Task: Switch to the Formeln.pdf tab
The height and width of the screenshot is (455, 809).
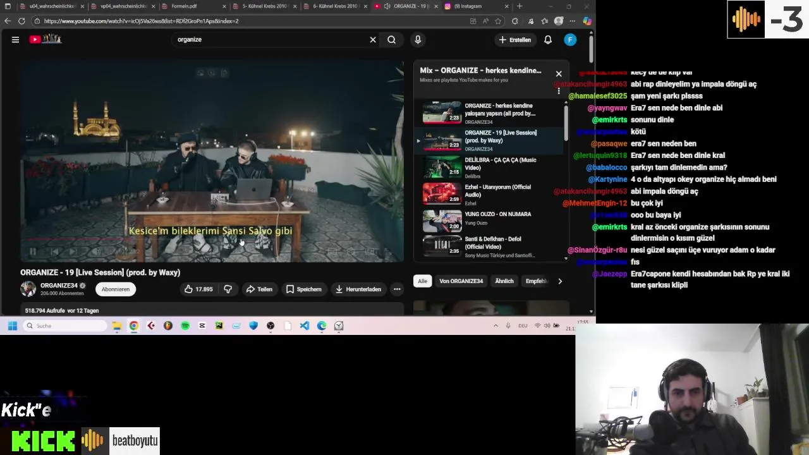Action: coord(192,6)
